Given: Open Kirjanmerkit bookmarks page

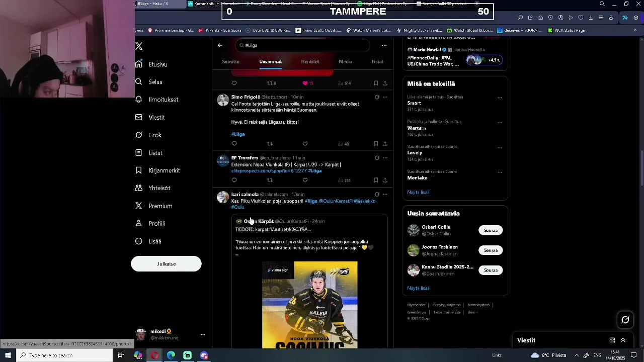Looking at the screenshot, I should pos(157,170).
